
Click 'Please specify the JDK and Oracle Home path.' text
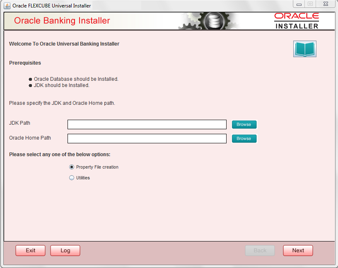tap(62, 103)
